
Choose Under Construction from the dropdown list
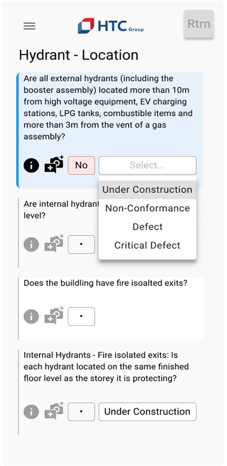[x=147, y=190]
